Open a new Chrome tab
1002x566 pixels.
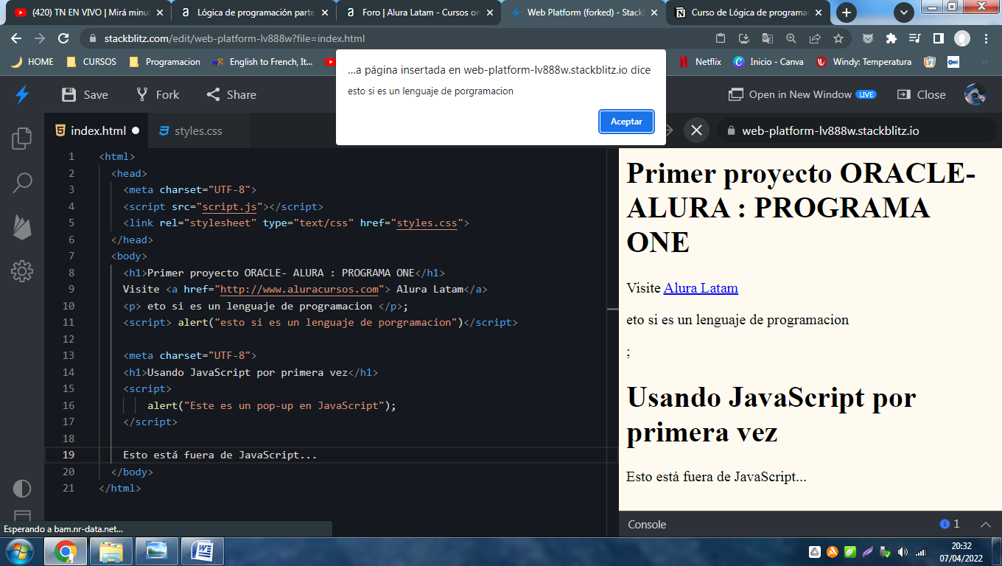click(x=847, y=13)
